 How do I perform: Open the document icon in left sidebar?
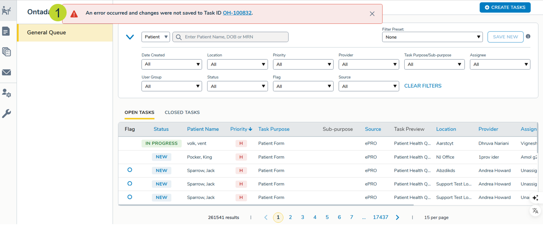(x=6, y=31)
